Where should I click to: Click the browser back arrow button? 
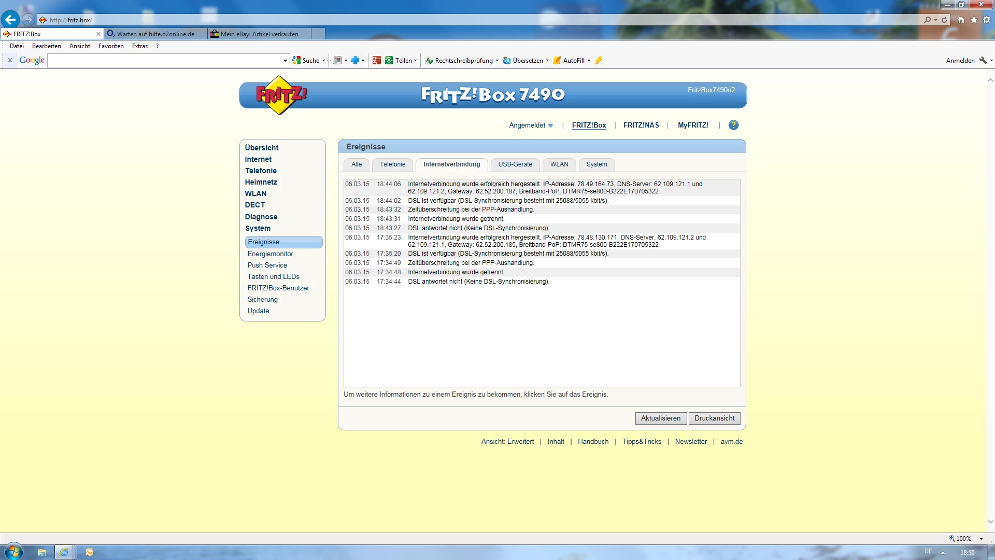point(10,20)
